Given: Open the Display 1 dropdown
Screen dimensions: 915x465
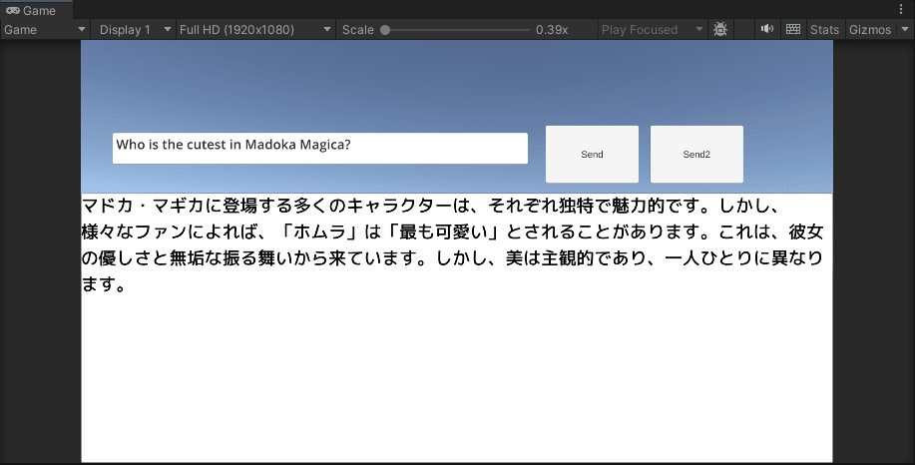Looking at the screenshot, I should 134,30.
